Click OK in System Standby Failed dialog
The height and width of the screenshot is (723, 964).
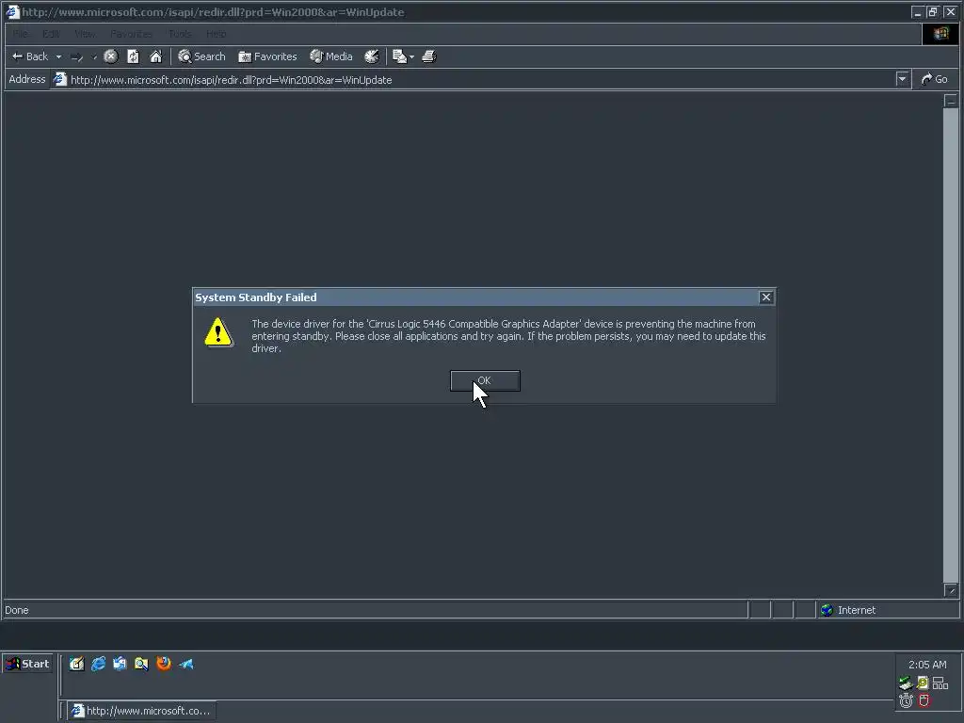[x=485, y=380]
